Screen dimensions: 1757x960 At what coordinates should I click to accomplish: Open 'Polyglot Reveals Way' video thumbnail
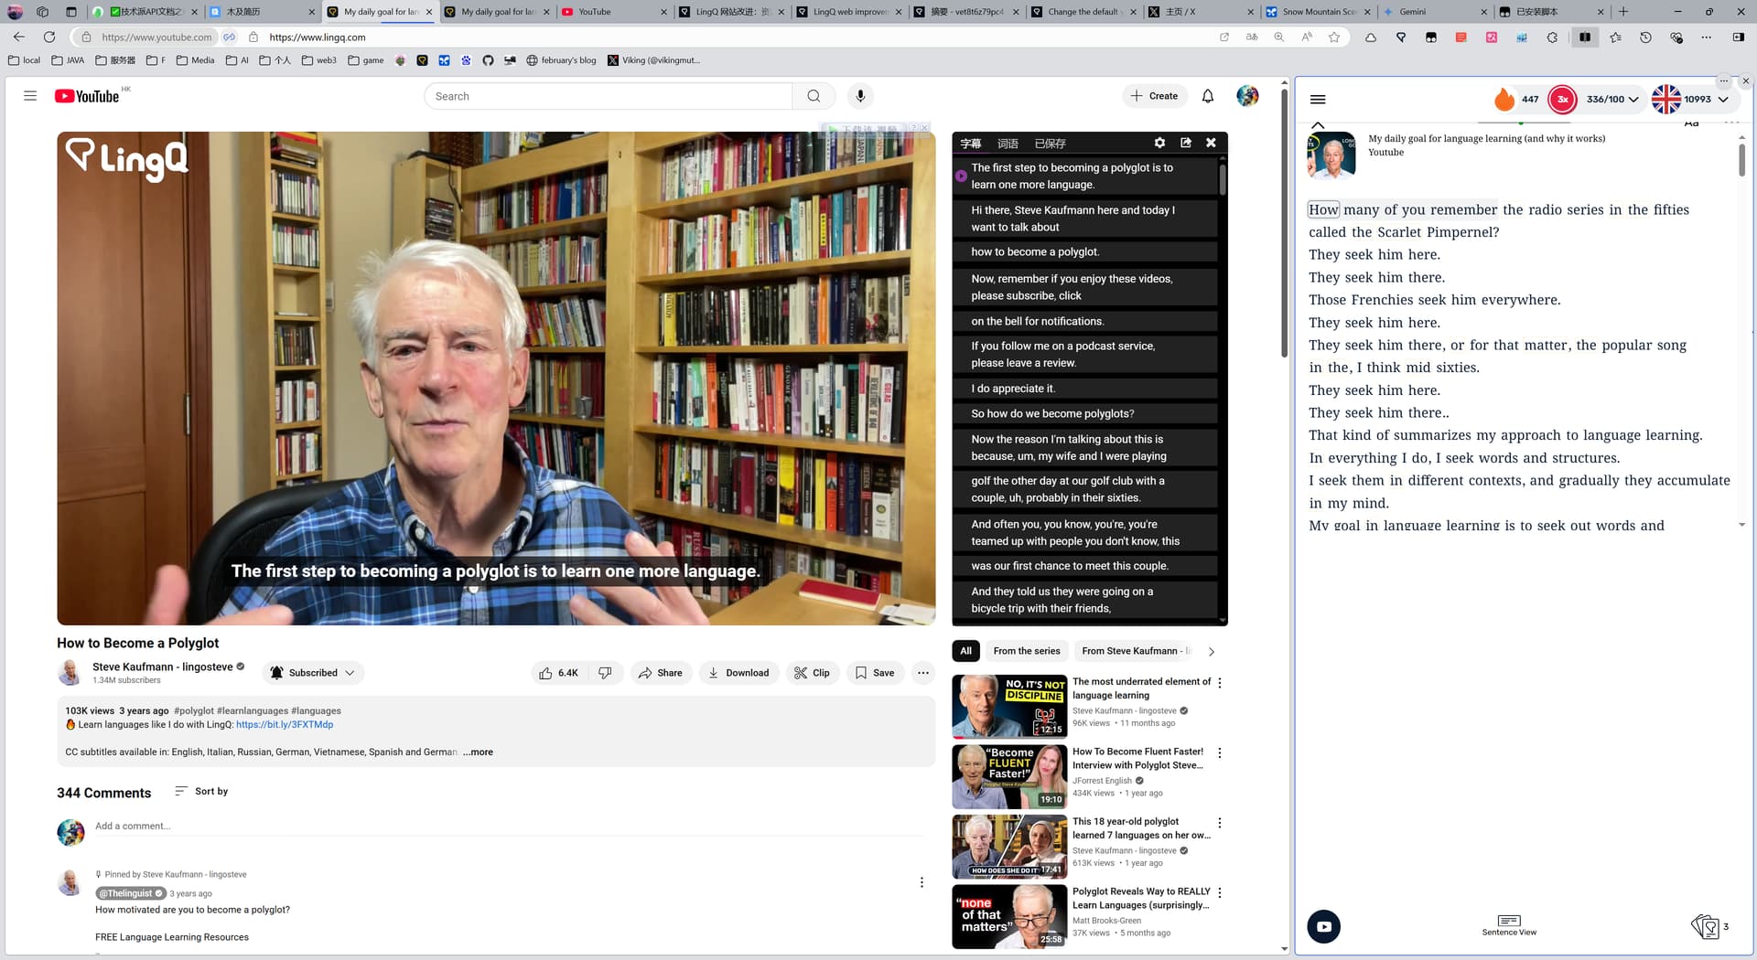[1009, 916]
